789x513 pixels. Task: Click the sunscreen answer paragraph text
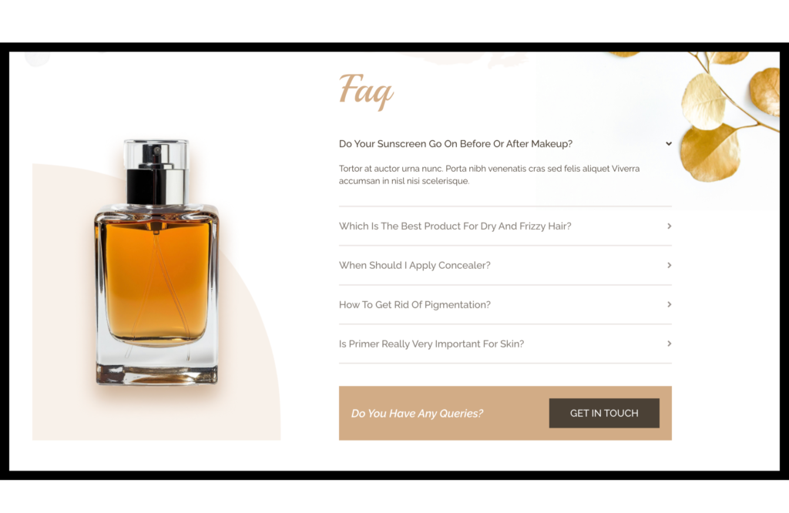click(x=489, y=175)
